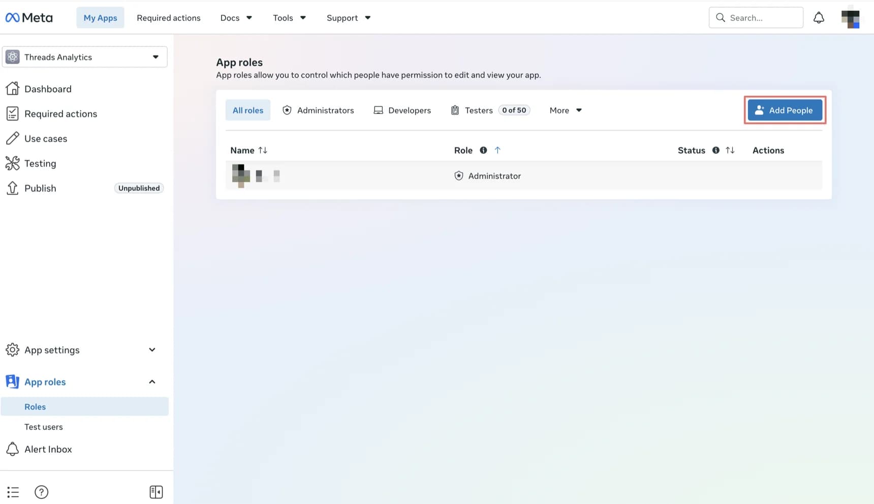Screen dimensions: 874x504
Task: Click the Administrator role text in the row
Action: 494,176
